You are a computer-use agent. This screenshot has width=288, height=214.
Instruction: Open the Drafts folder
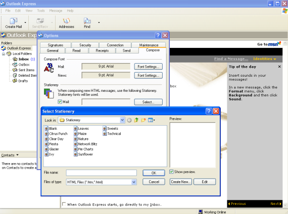pyautogui.click(x=20, y=81)
